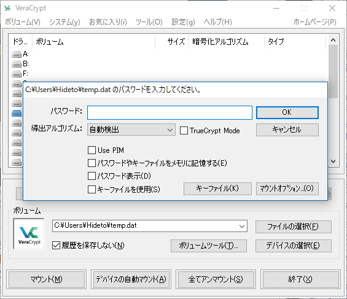Click デバイスの選択(E) button

pos(294,246)
